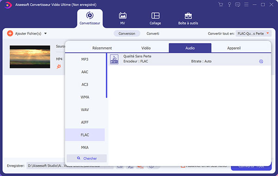Open the Collage tab
Screen dimensions: 278x176
point(155,19)
